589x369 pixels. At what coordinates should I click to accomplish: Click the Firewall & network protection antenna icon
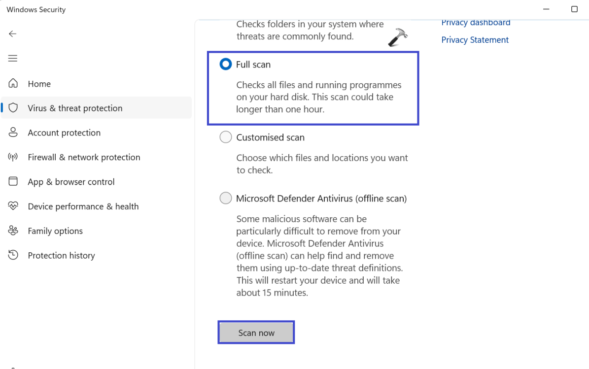13,157
